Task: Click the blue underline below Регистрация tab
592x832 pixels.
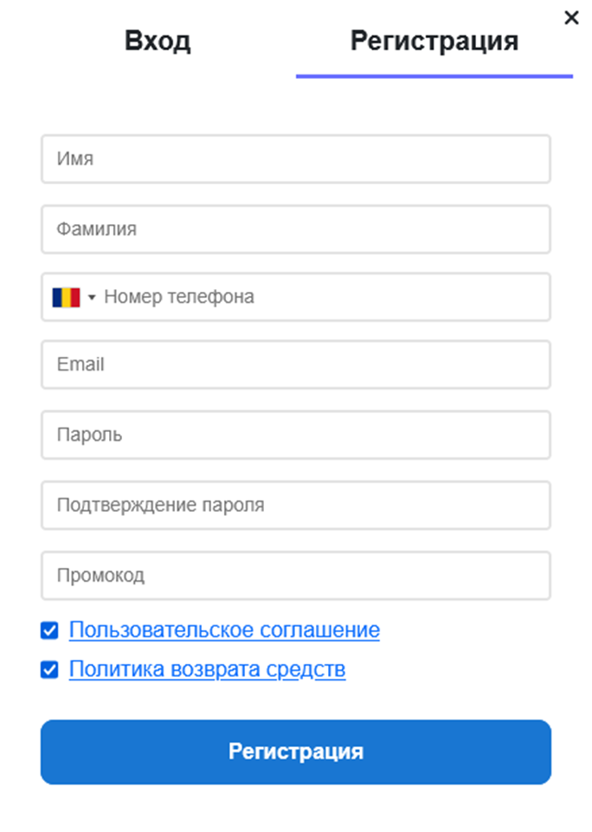Action: tap(434, 76)
